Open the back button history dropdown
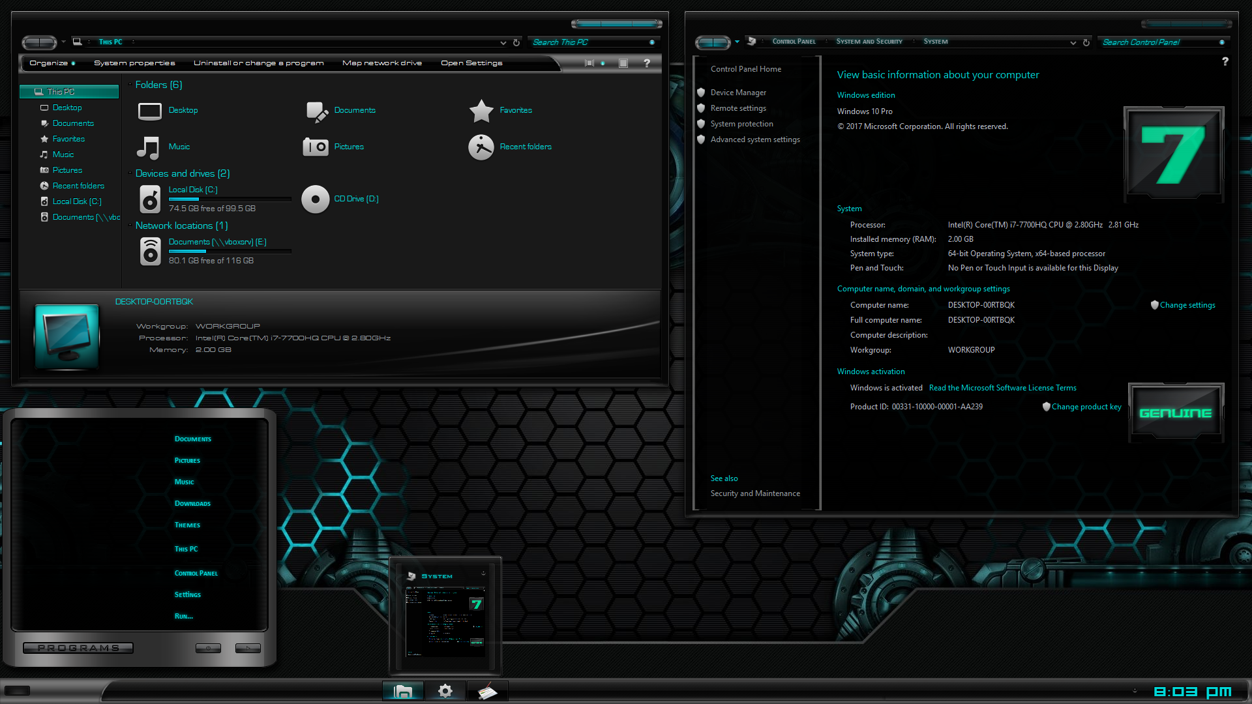The image size is (1252, 704). pyautogui.click(x=63, y=42)
